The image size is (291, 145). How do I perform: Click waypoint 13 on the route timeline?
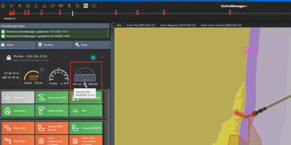coord(116,14)
